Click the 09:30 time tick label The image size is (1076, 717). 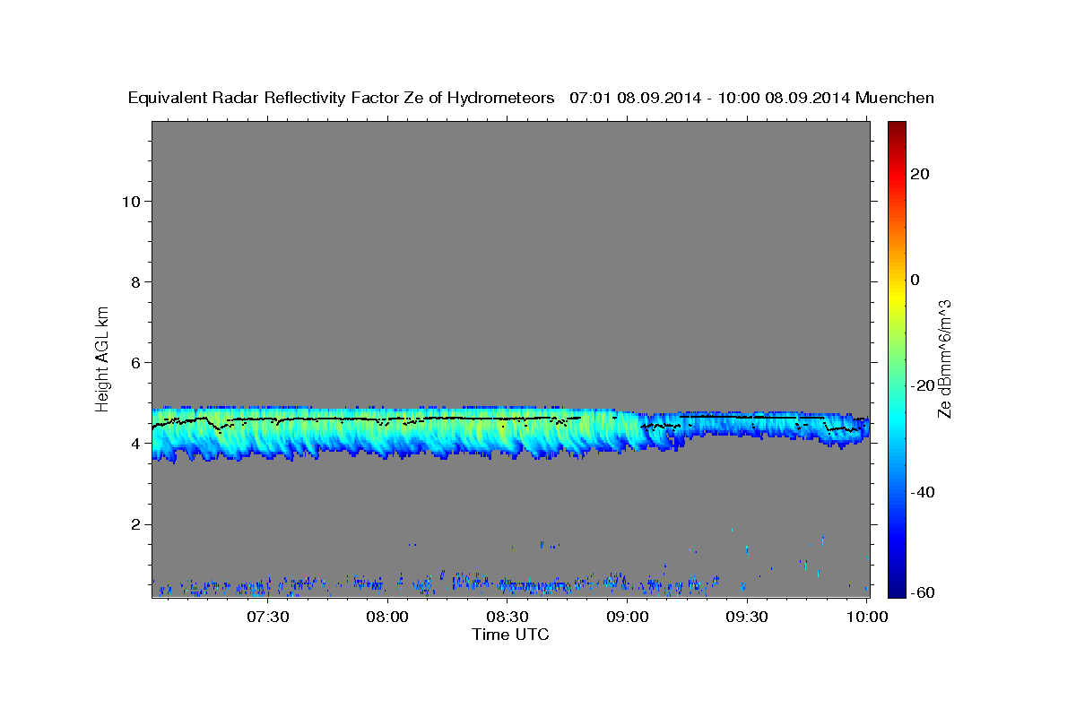pyautogui.click(x=747, y=617)
